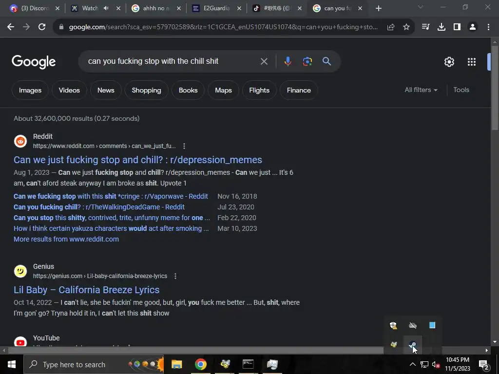Switch to the Discord tab
Screen dimensions: 499x374
(x=35, y=9)
